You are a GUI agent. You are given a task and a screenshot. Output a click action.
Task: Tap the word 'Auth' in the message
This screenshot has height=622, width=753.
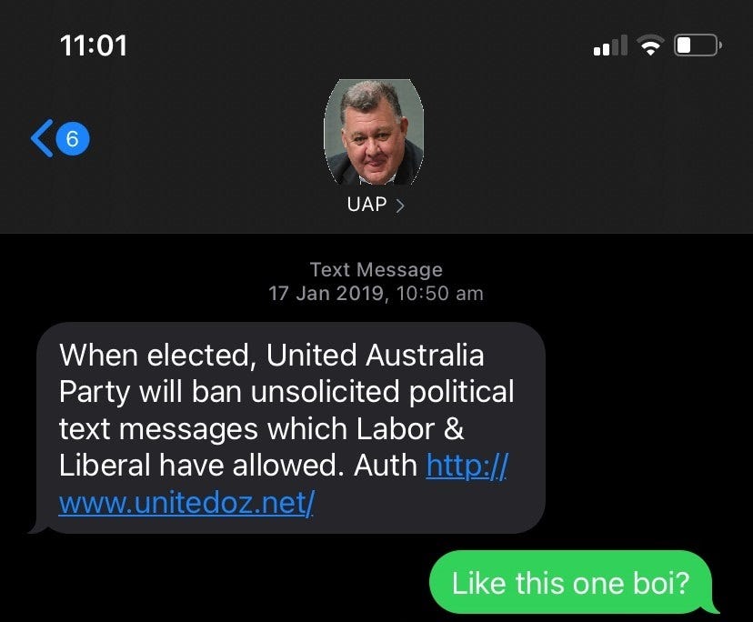[387, 466]
